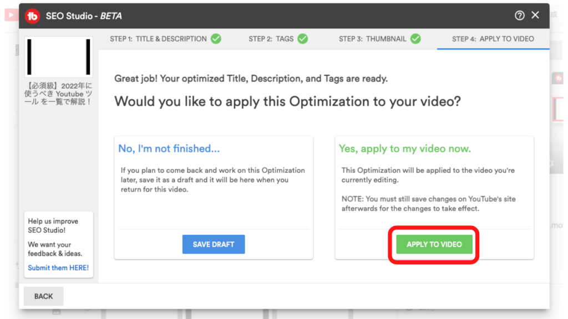
Task: Go to Step 3: Thumbnail tab
Action: [379, 39]
